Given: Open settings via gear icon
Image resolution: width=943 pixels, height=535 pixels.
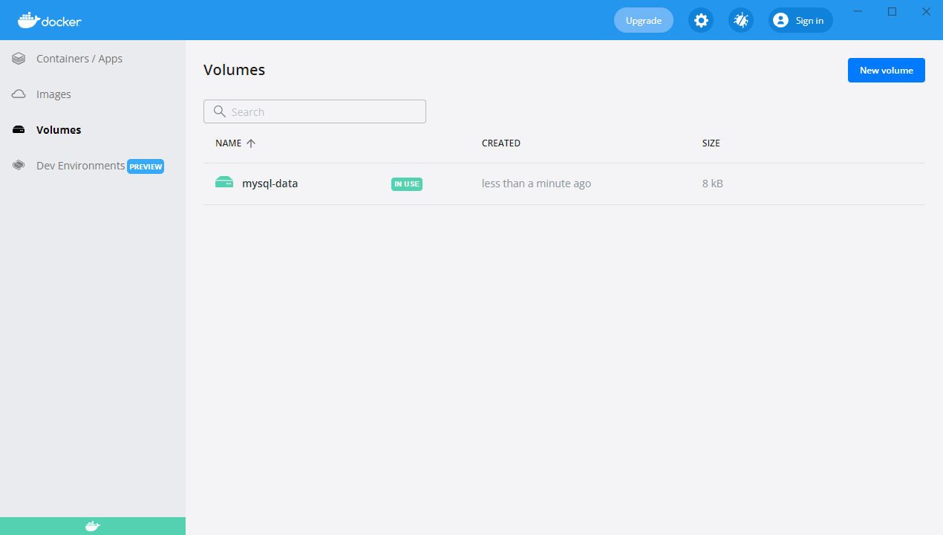Looking at the screenshot, I should 701,20.
